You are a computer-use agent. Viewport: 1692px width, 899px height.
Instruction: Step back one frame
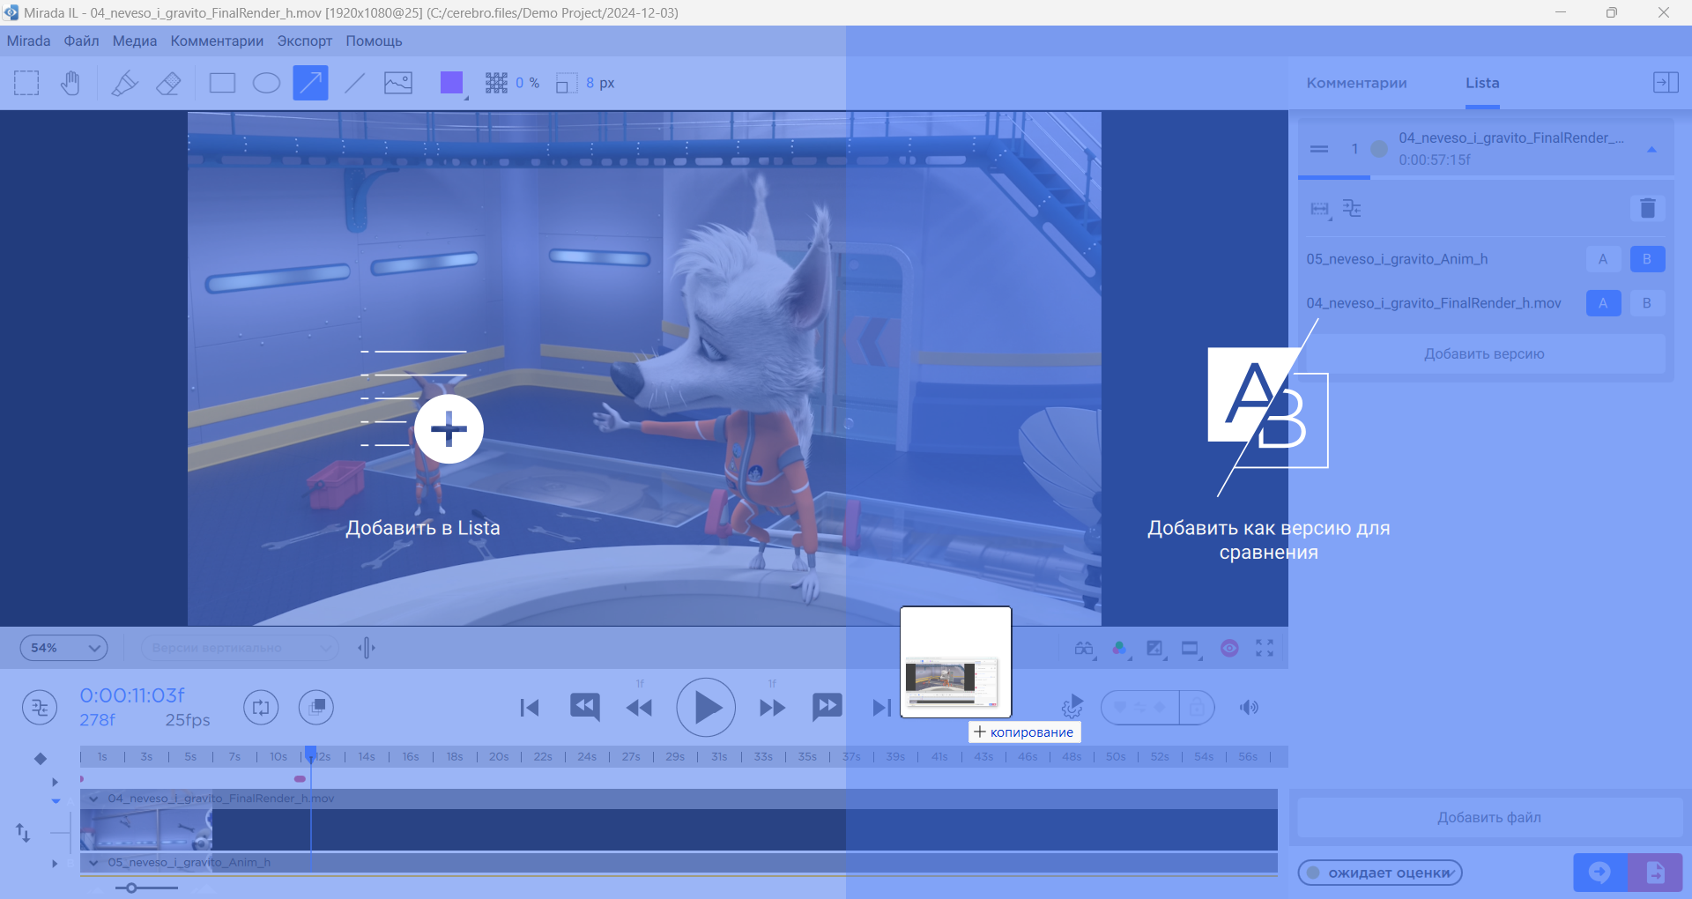tap(640, 707)
